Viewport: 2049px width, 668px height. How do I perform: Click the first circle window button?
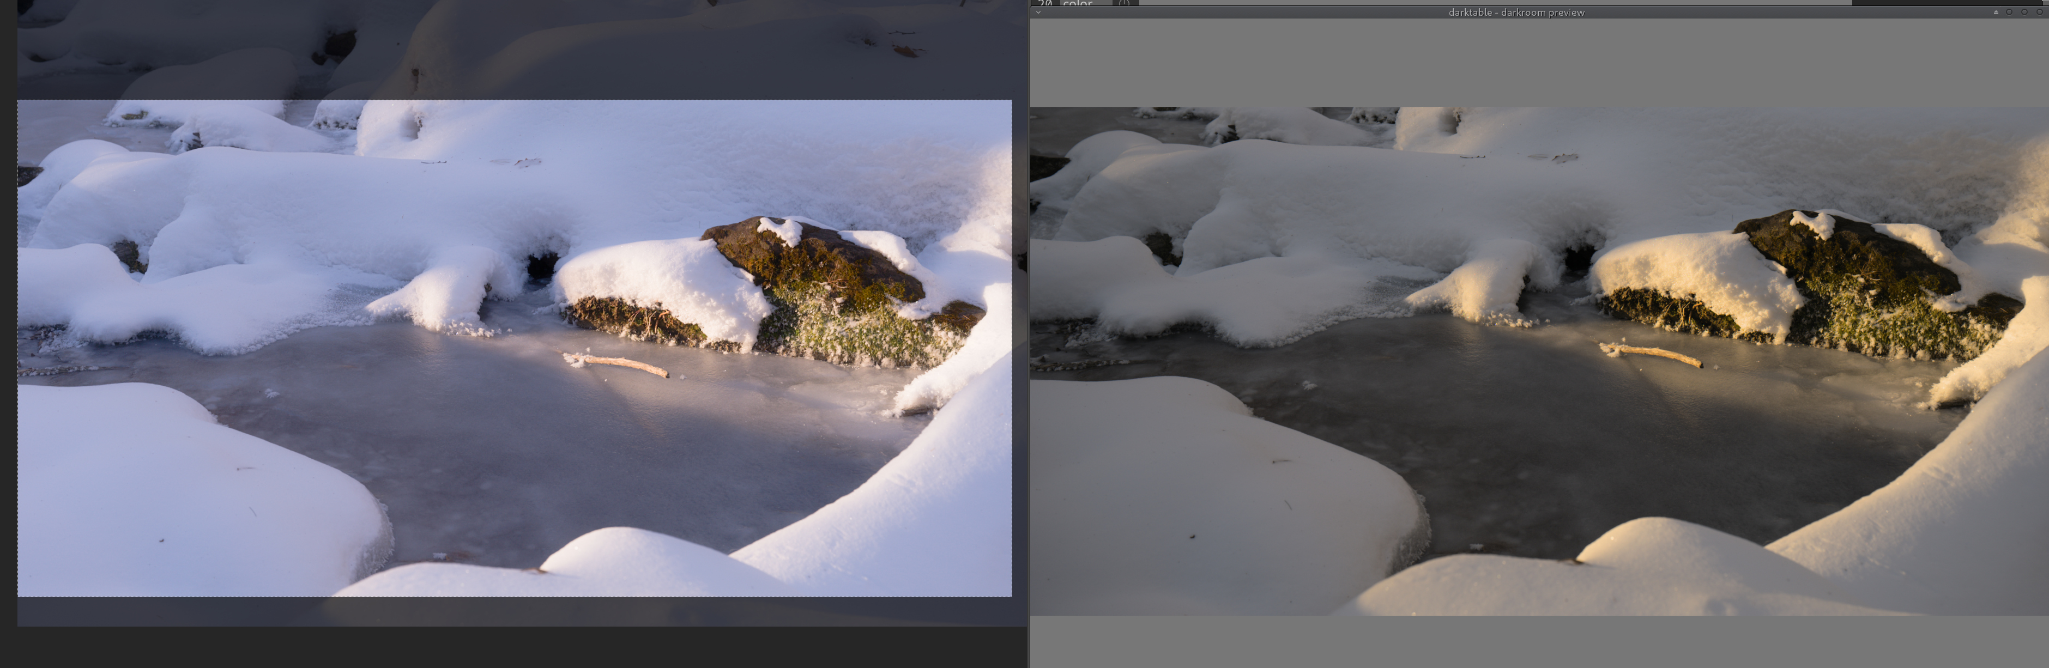(x=2009, y=12)
